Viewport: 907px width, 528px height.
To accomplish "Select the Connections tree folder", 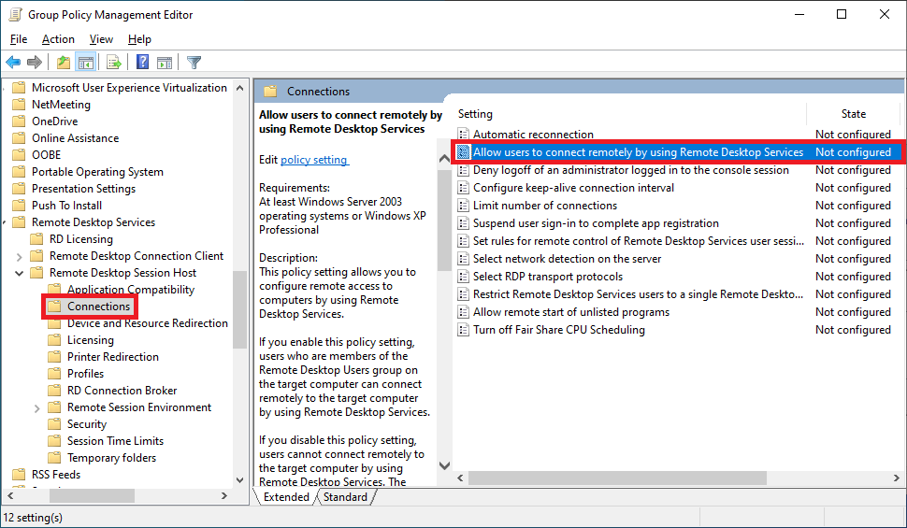I will [98, 307].
